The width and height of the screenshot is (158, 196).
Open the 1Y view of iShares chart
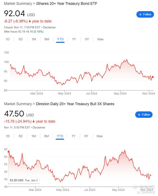74,39
